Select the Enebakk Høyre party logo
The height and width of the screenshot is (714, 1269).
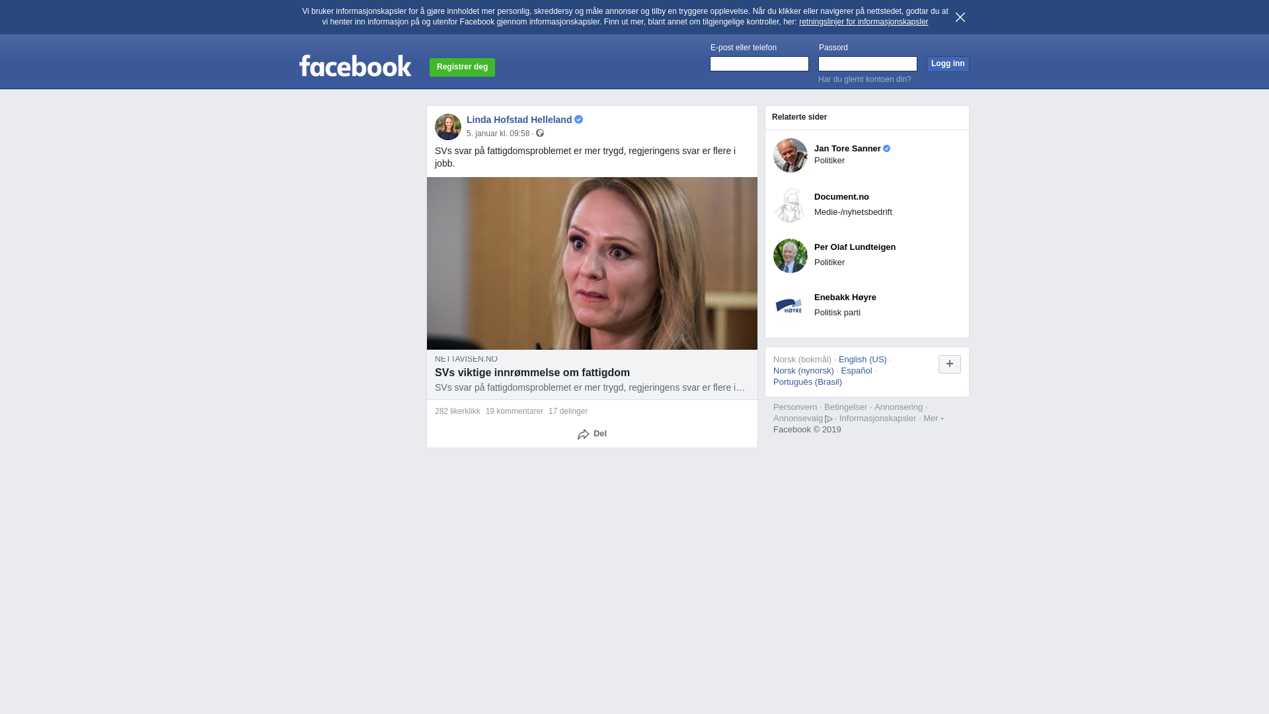point(790,306)
